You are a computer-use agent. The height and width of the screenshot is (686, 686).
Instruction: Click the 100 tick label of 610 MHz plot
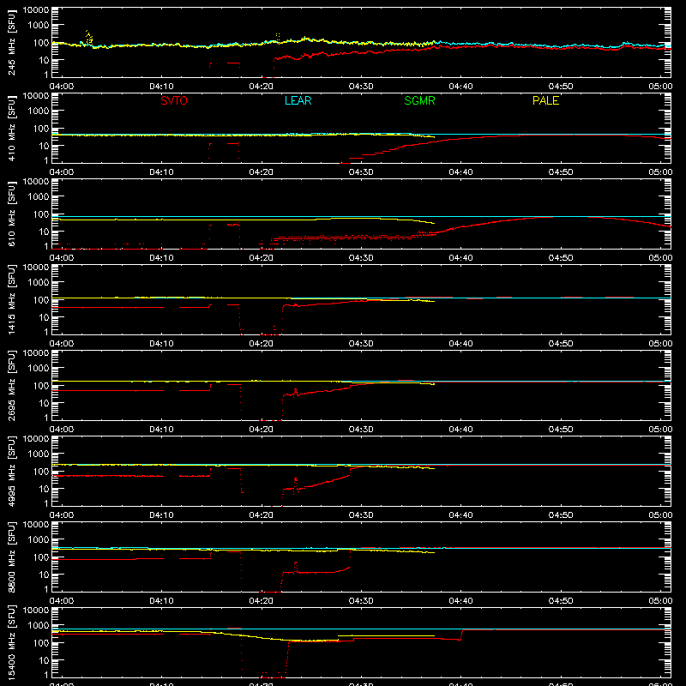pos(41,214)
